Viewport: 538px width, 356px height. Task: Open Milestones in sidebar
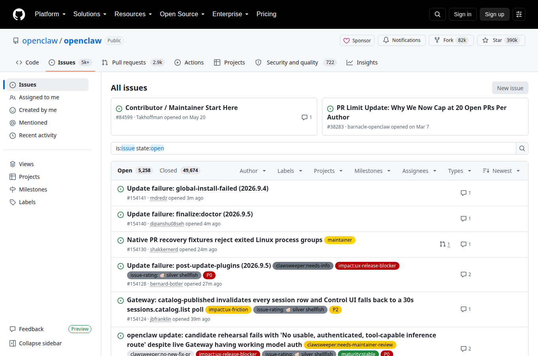(x=33, y=189)
